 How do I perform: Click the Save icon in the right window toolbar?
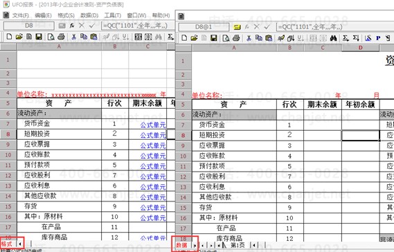[213, 38]
